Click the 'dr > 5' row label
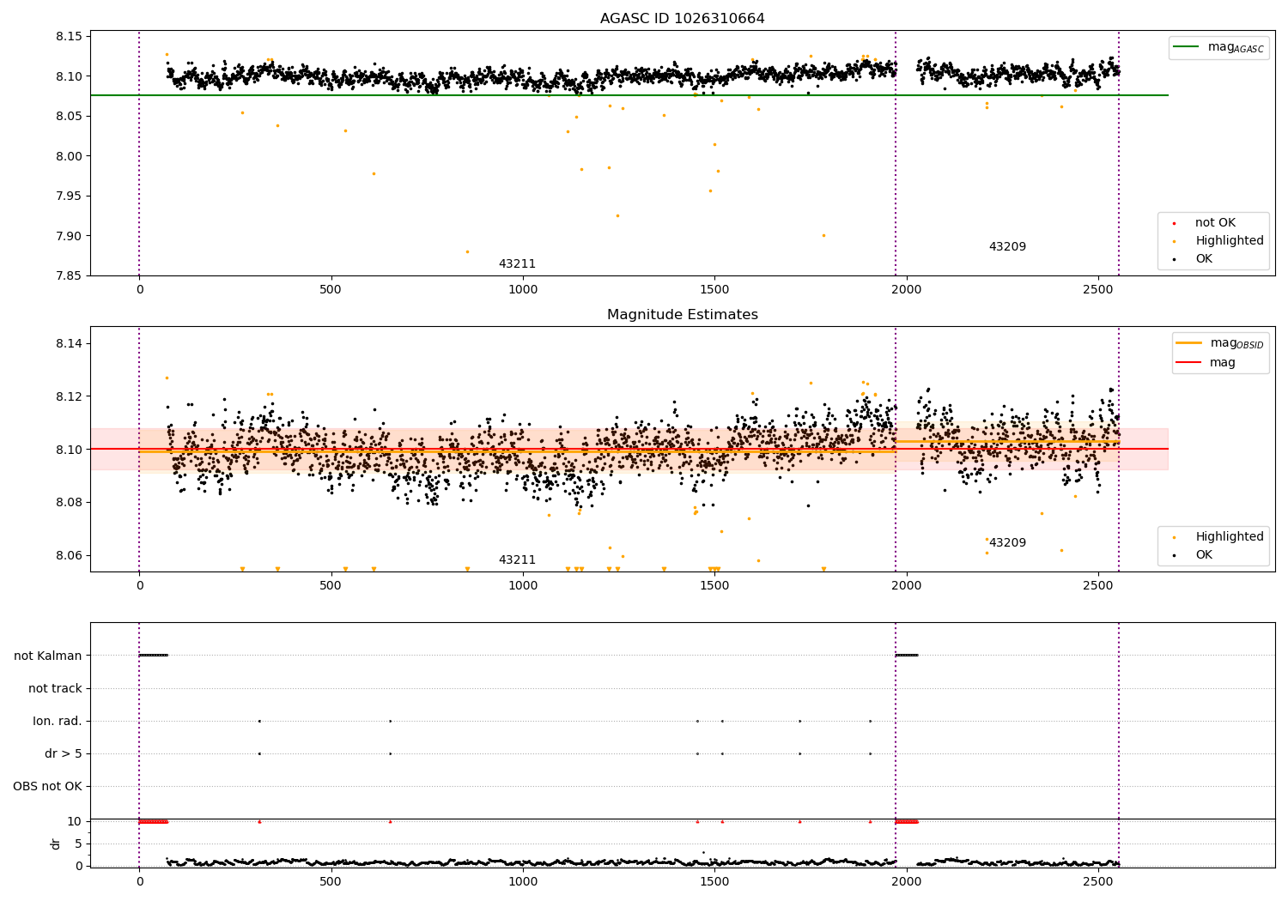The width and height of the screenshot is (1288, 901). tap(64, 754)
